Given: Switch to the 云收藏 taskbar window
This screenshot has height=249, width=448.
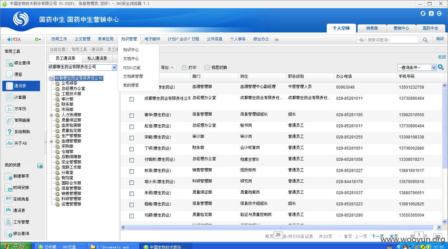Looking at the screenshot, I should (x=61, y=246).
